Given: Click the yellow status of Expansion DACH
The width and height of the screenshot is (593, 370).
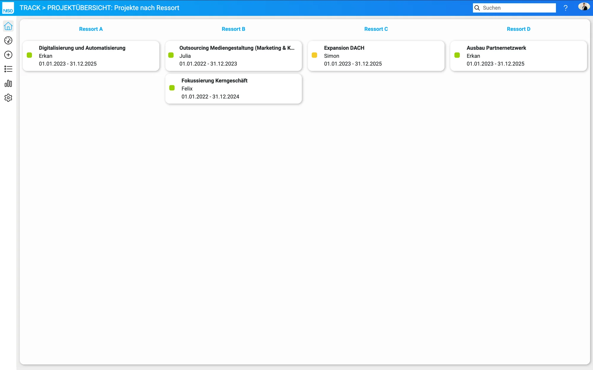Looking at the screenshot, I should 314,55.
